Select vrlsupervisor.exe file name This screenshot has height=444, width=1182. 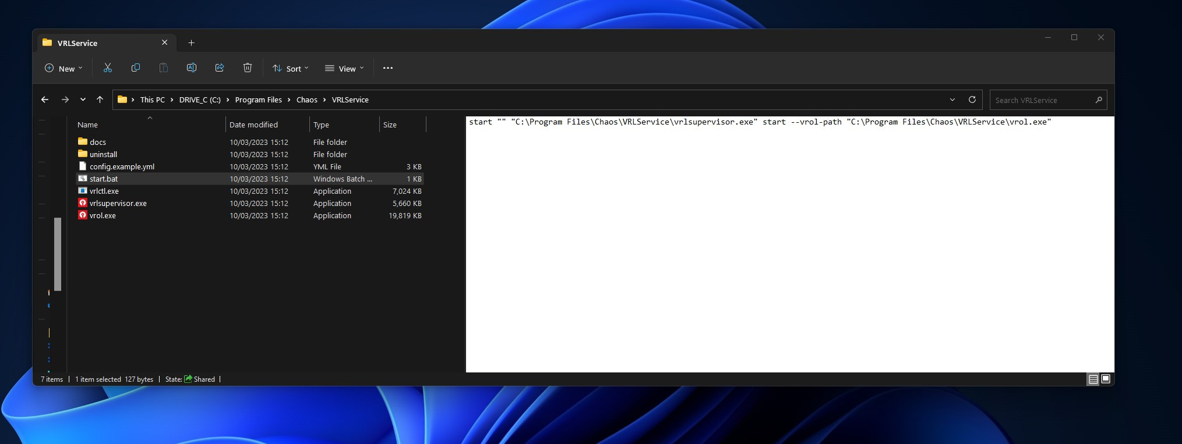tap(118, 203)
